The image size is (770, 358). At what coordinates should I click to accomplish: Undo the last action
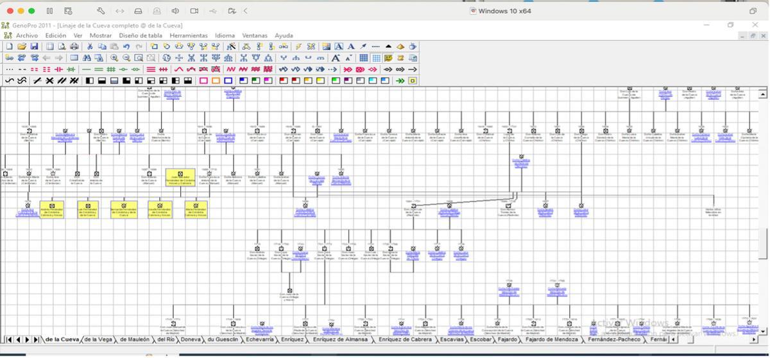coord(126,46)
